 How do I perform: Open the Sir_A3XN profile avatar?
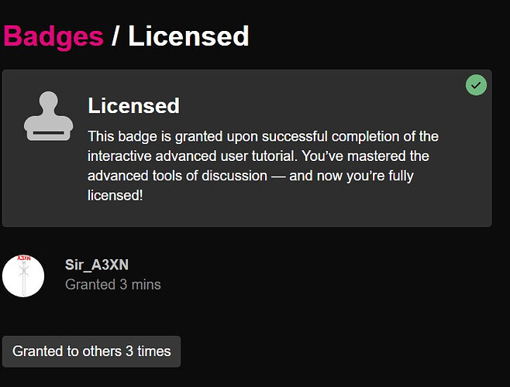[23, 275]
